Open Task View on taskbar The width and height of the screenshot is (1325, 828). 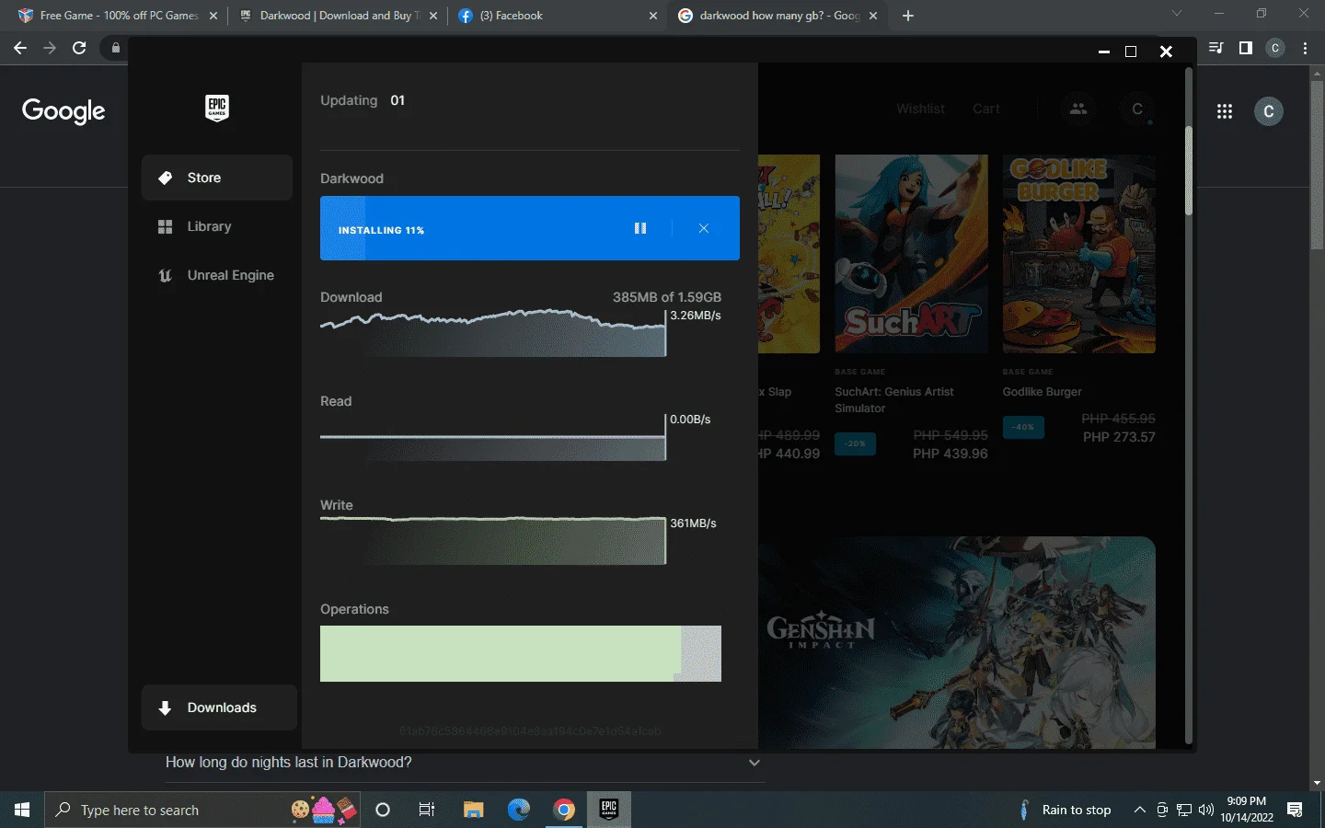click(x=427, y=810)
